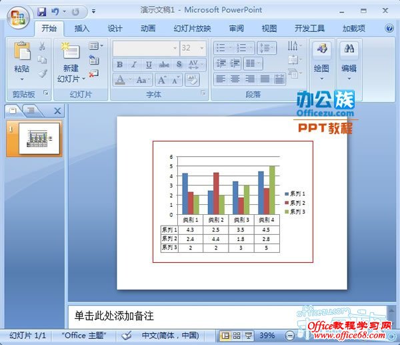Image resolution: width=400 pixels, height=345 pixels.
Task: Expand the 新建幻灯片 dropdown arrow
Action: point(84,79)
